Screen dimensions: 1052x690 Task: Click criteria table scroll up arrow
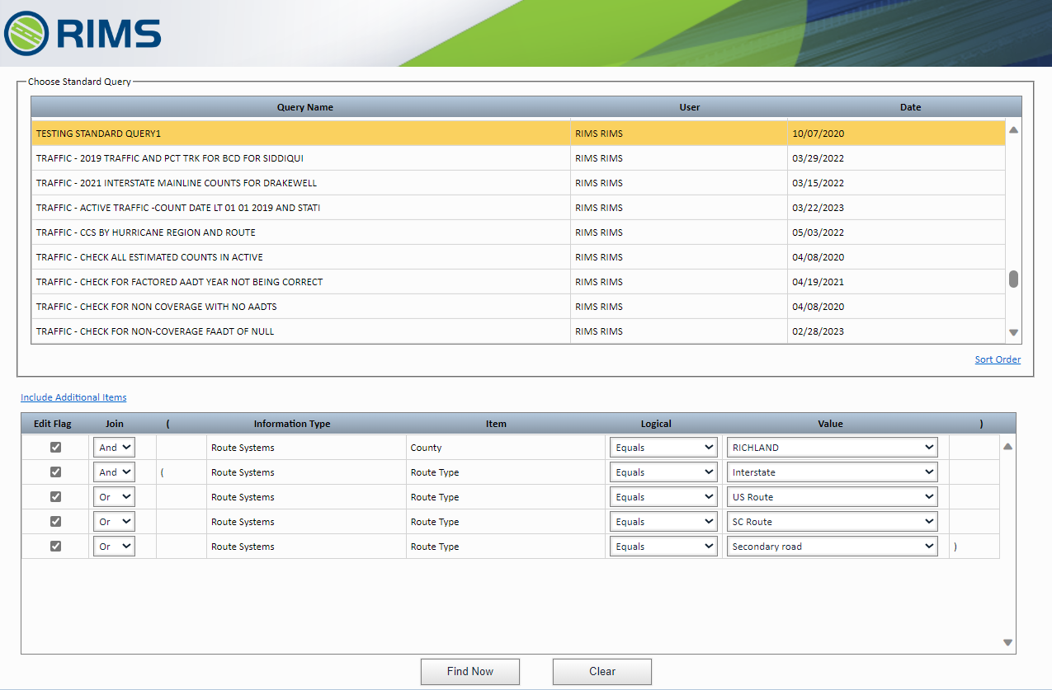coord(1007,447)
